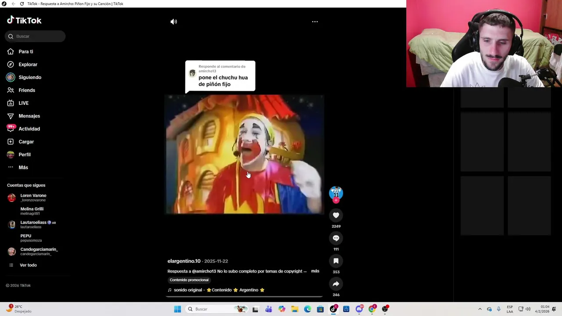Open Lautaroeliass followed account

tap(33, 224)
